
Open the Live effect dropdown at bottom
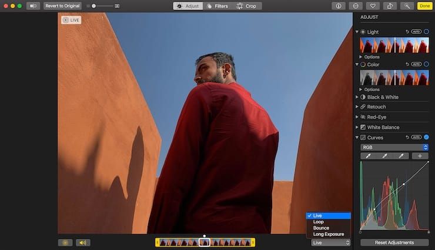331,242
